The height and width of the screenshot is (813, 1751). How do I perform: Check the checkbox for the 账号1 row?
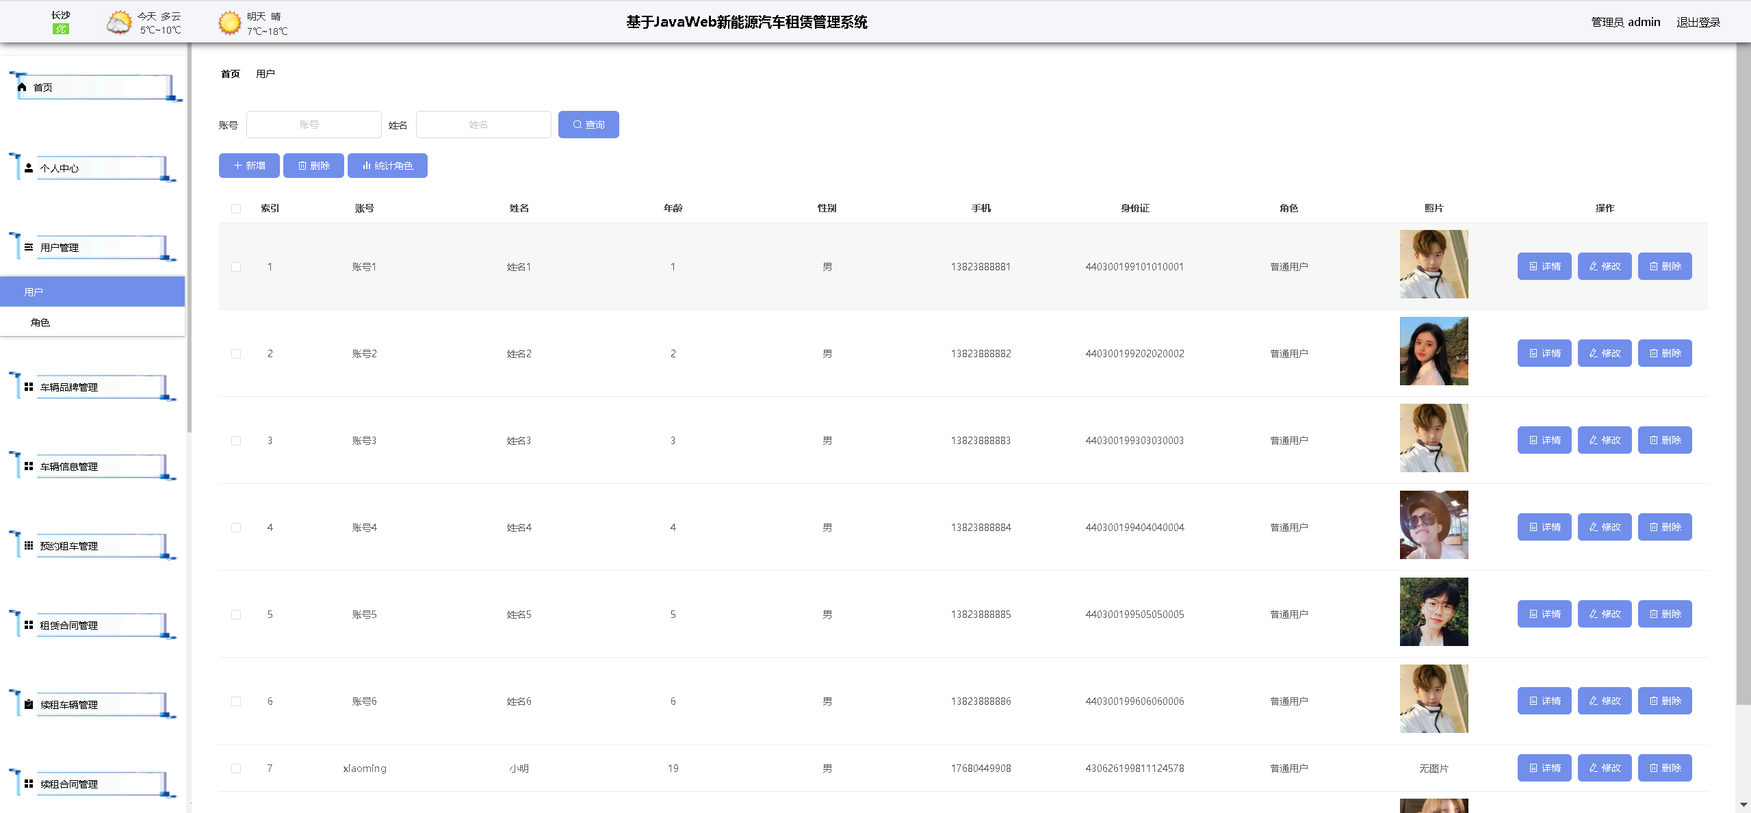pos(236,267)
